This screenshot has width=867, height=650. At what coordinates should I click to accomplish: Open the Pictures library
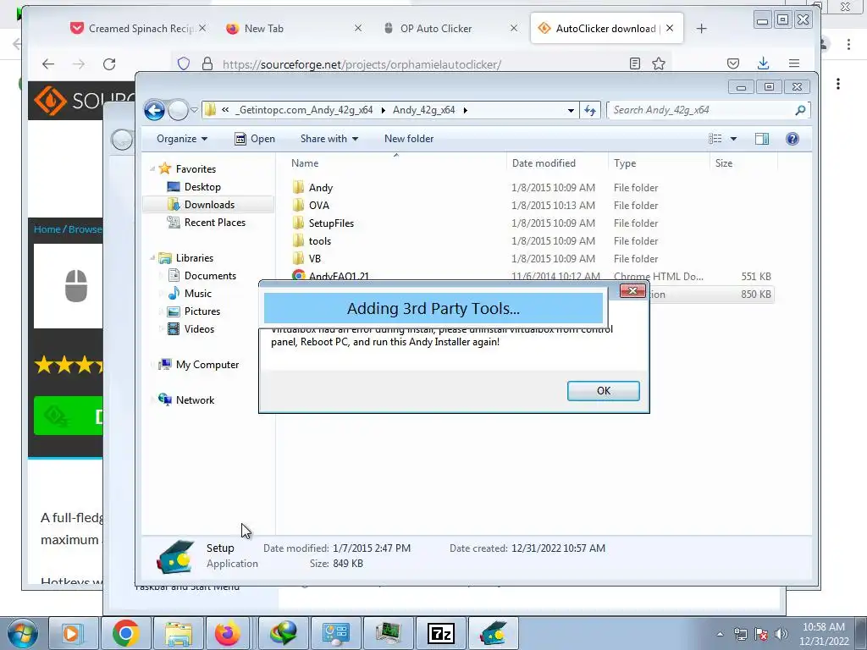pos(202,311)
